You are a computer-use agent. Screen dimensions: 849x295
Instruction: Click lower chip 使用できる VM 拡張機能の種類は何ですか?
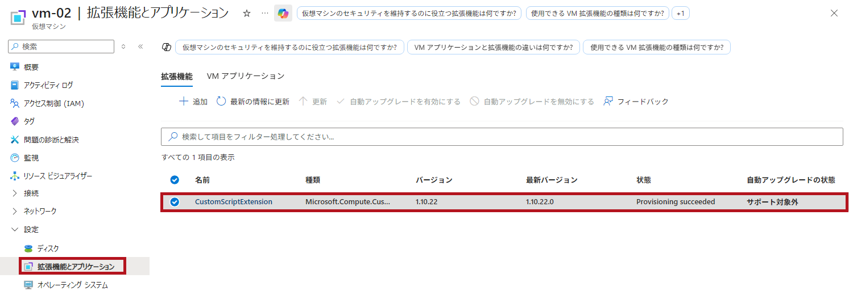[x=657, y=47]
